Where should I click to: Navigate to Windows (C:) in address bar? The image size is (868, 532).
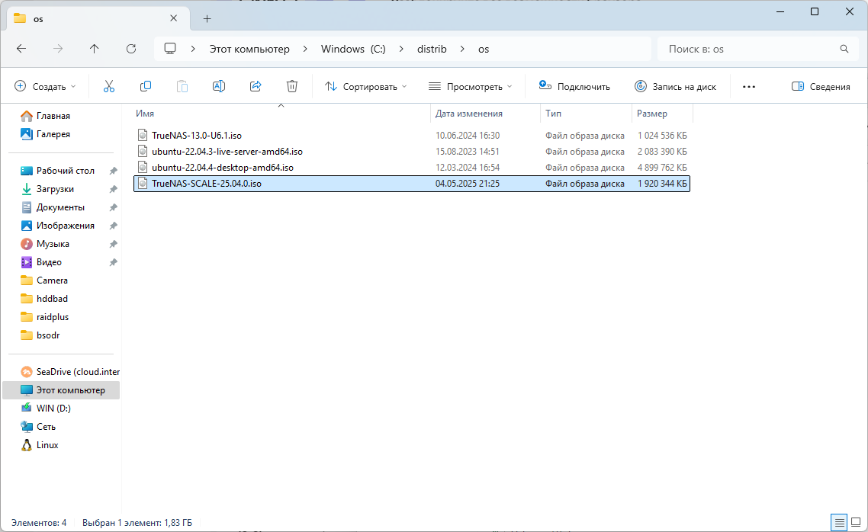point(353,49)
